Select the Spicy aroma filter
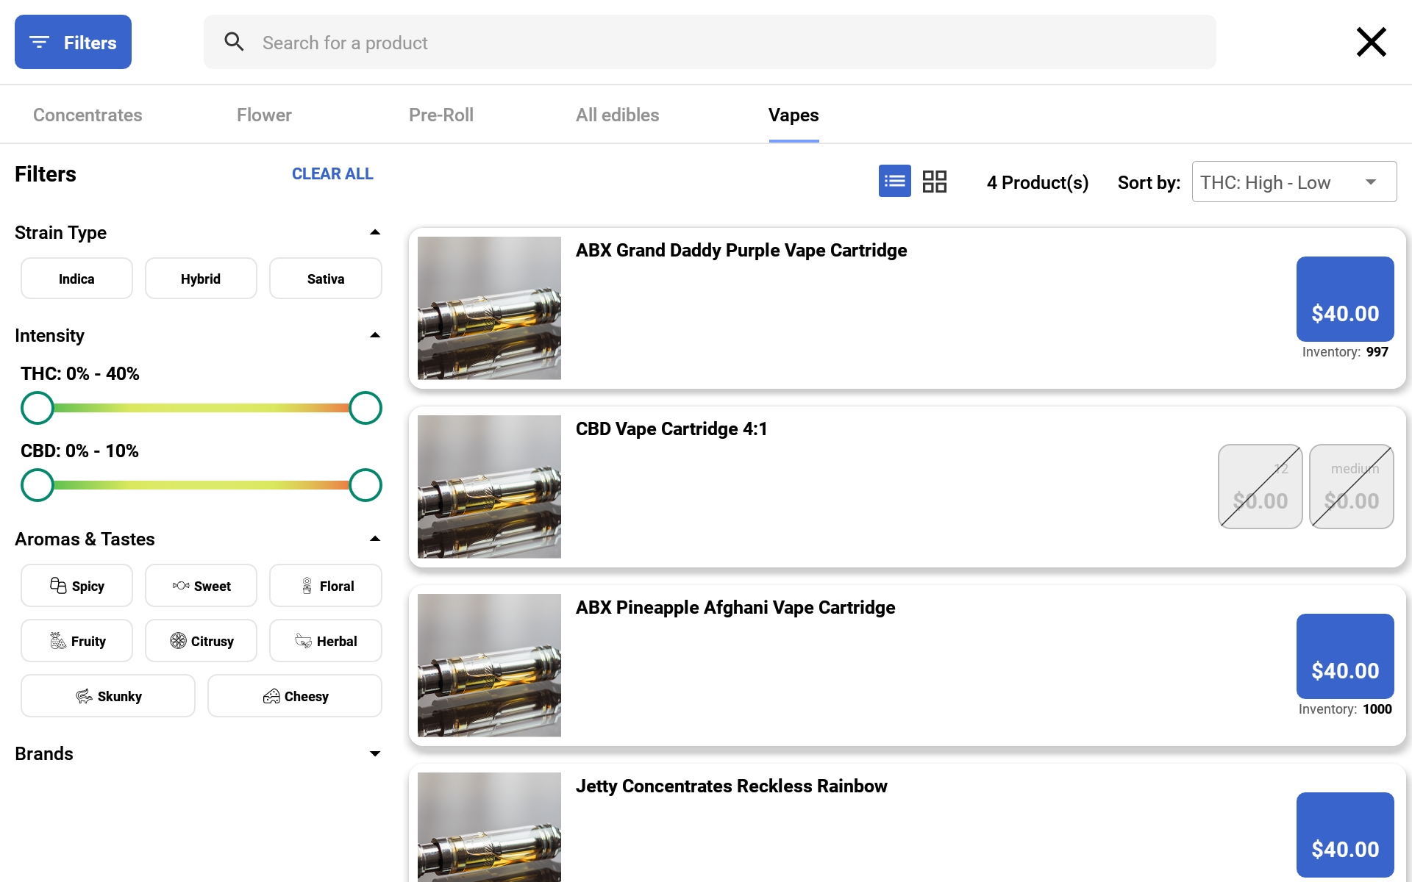 (x=76, y=586)
